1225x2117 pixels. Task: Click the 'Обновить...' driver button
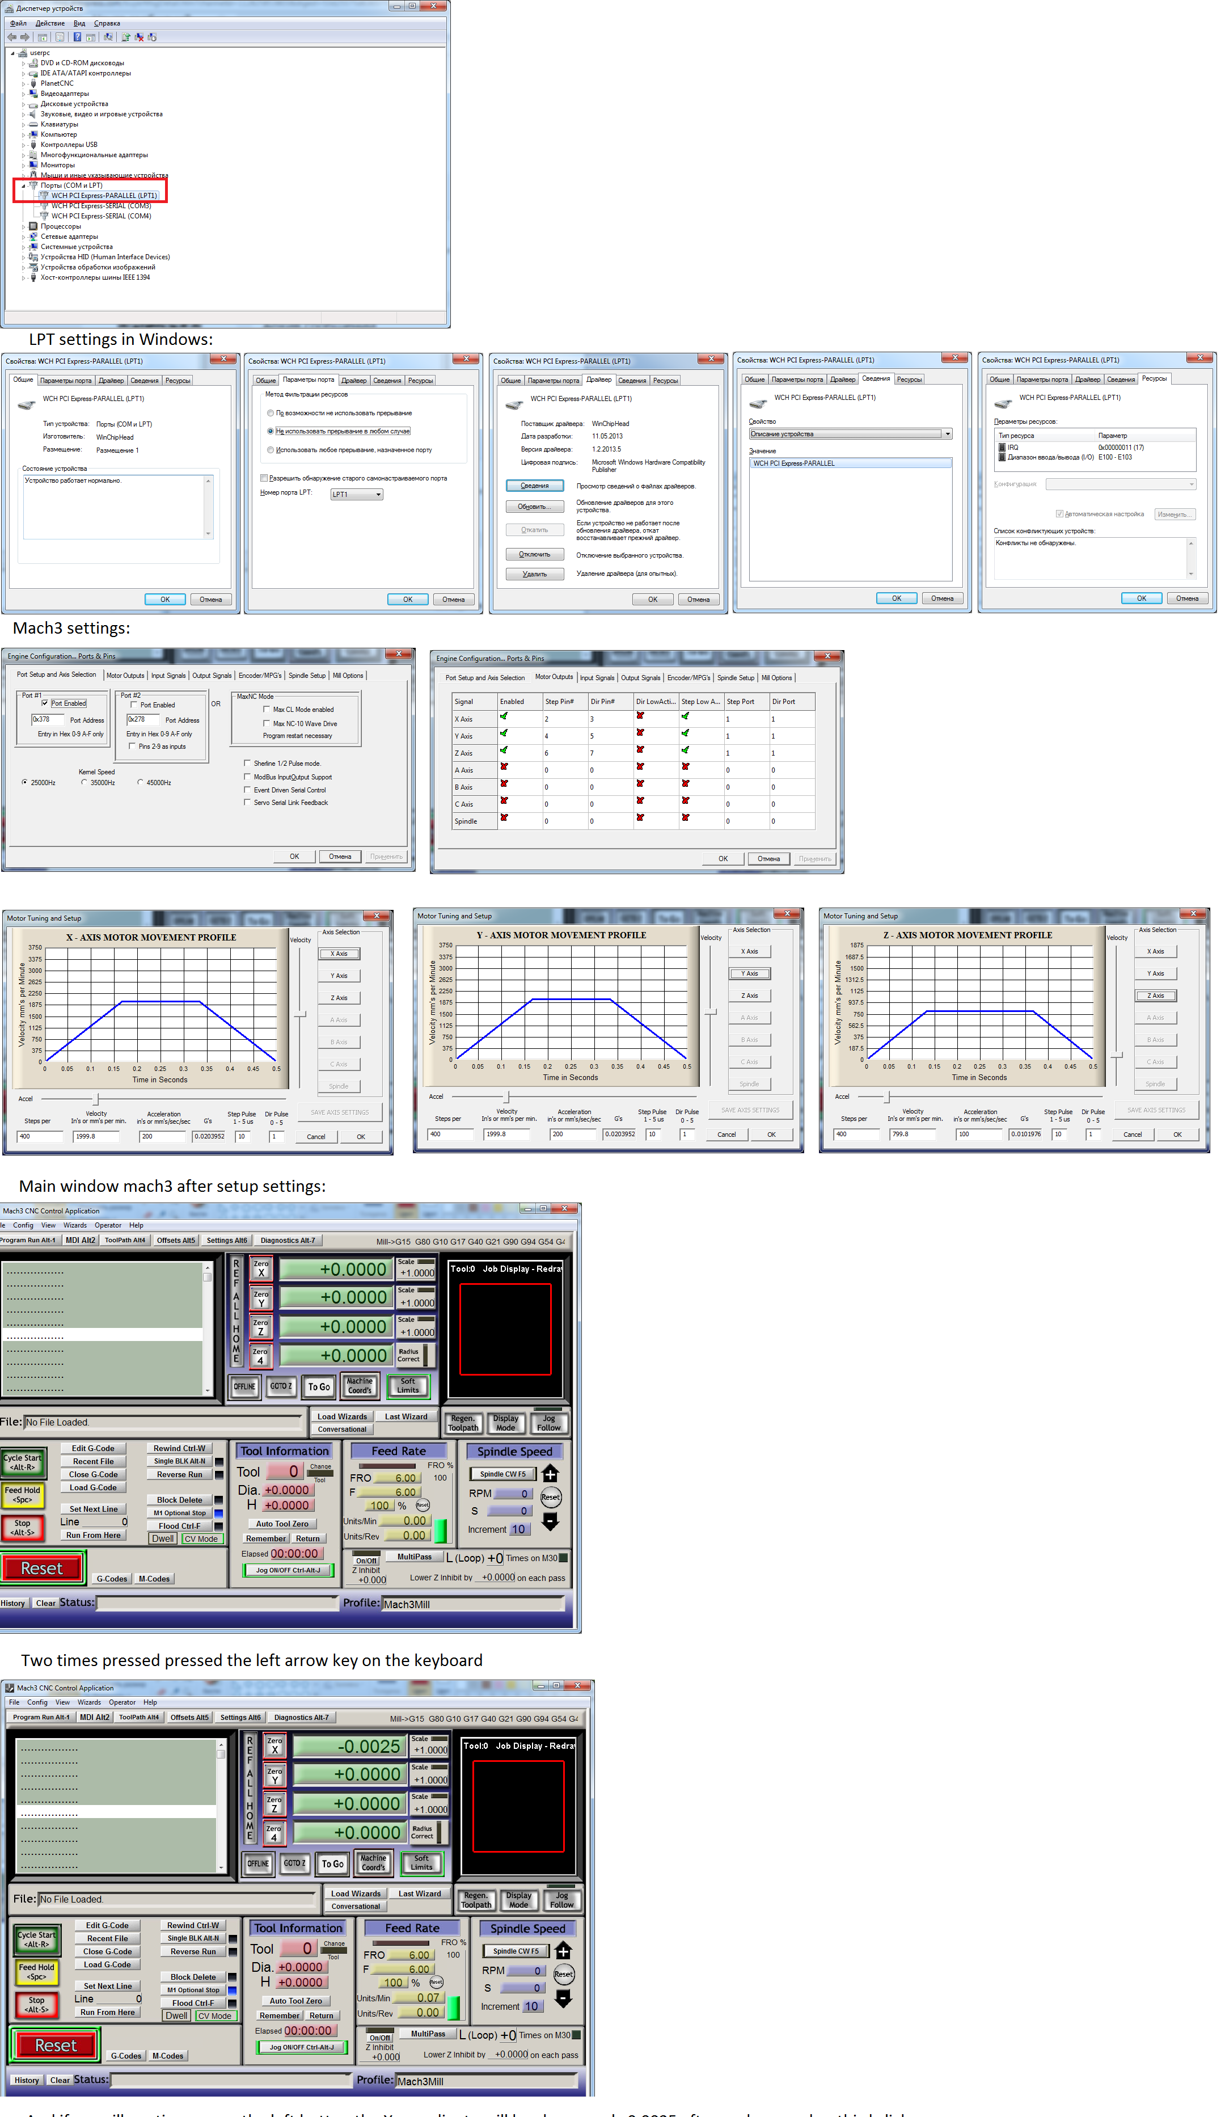(534, 507)
